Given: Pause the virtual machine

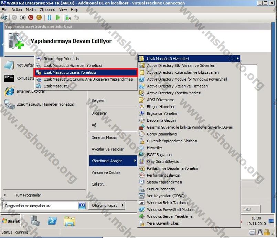Looking at the screenshot, I should point(50,17).
